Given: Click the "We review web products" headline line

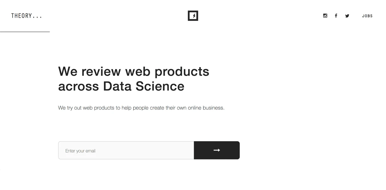Looking at the screenshot, I should click(134, 72).
